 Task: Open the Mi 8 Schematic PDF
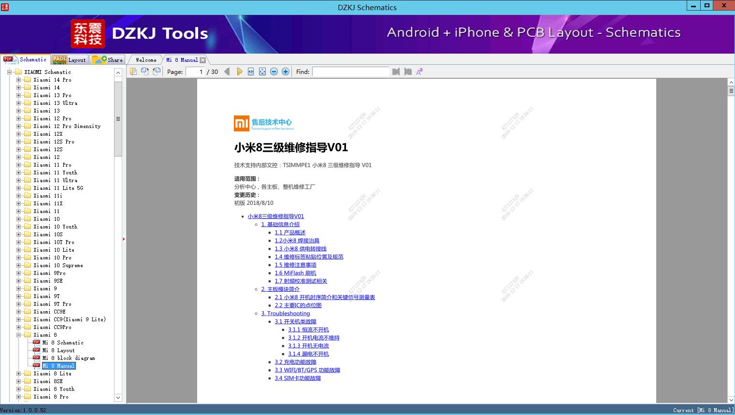pos(63,343)
